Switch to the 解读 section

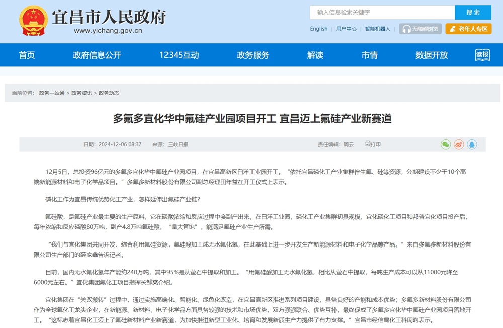[314, 55]
